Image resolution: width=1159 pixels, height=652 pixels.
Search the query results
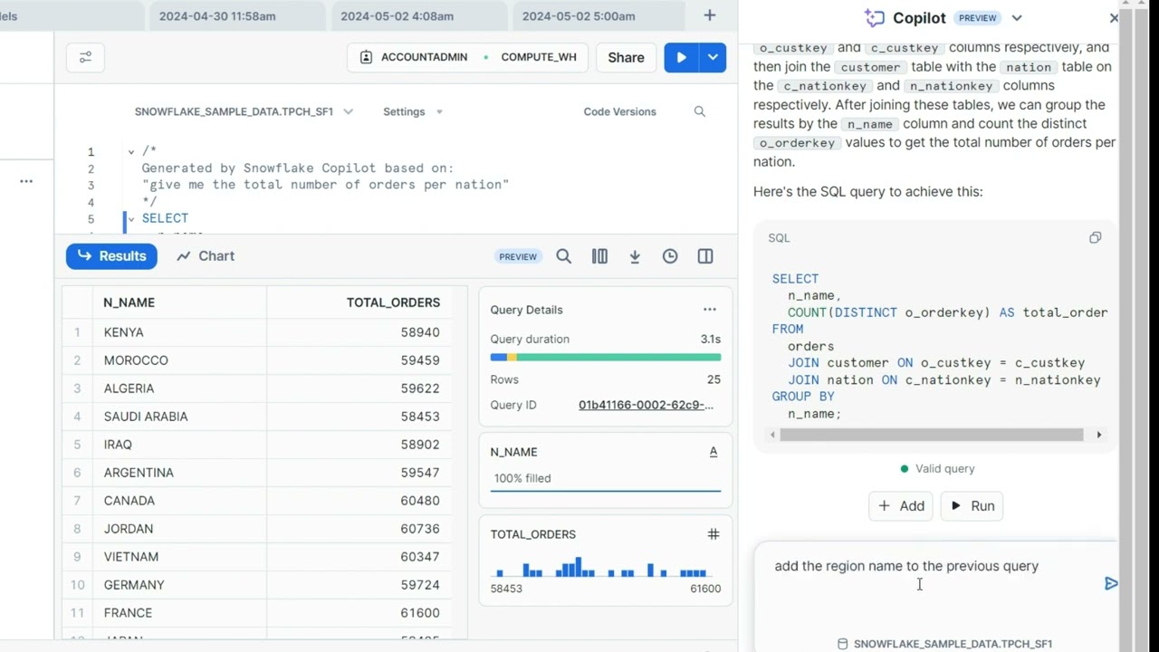(x=564, y=256)
